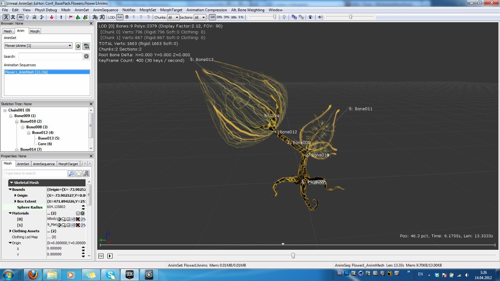Viewport: 500px width, 281px height.
Task: Click the blue overlapping squares toolbar icon
Action: (294, 17)
